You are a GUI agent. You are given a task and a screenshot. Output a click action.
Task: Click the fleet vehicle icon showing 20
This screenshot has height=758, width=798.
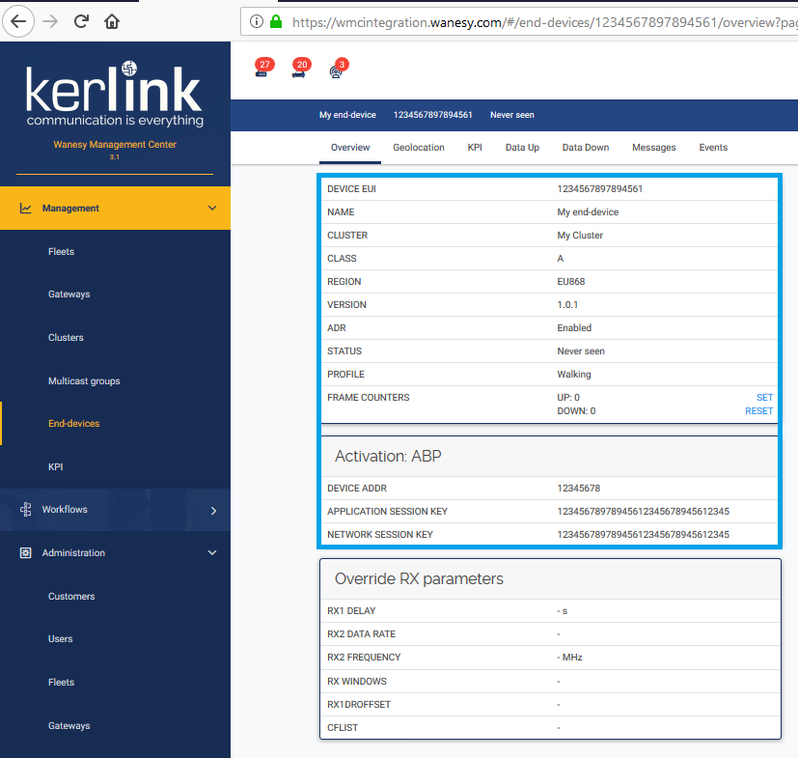299,70
